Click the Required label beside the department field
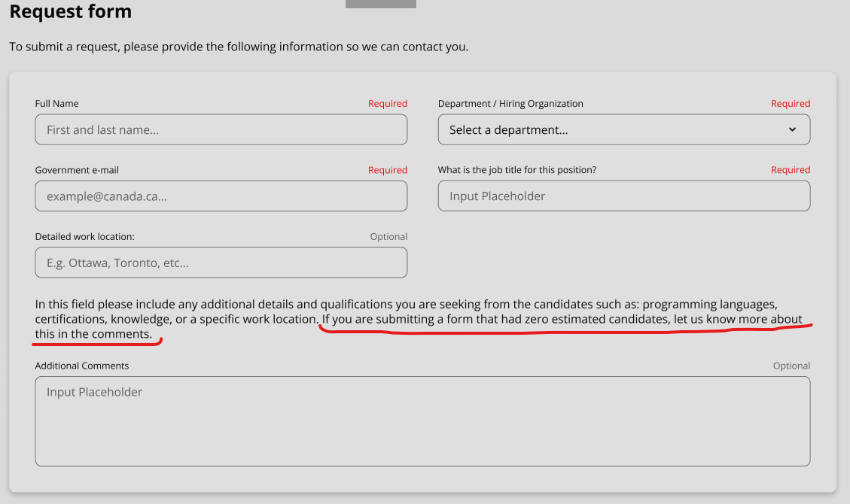This screenshot has width=850, height=504. 791,103
